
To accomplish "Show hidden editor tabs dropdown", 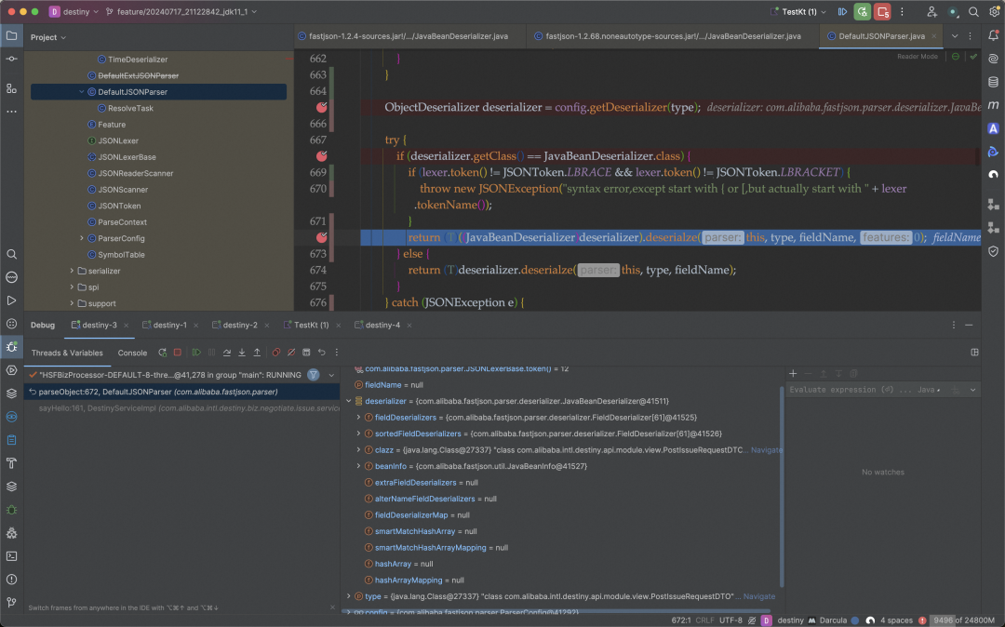I will 955,36.
